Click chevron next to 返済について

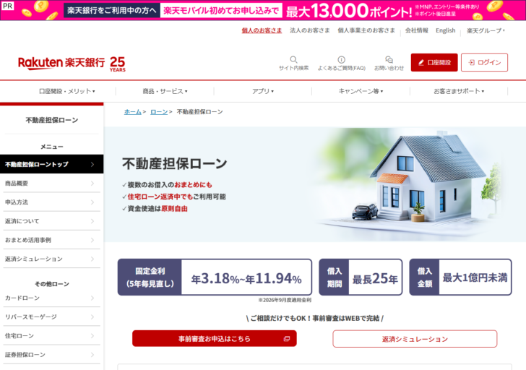pos(92,221)
